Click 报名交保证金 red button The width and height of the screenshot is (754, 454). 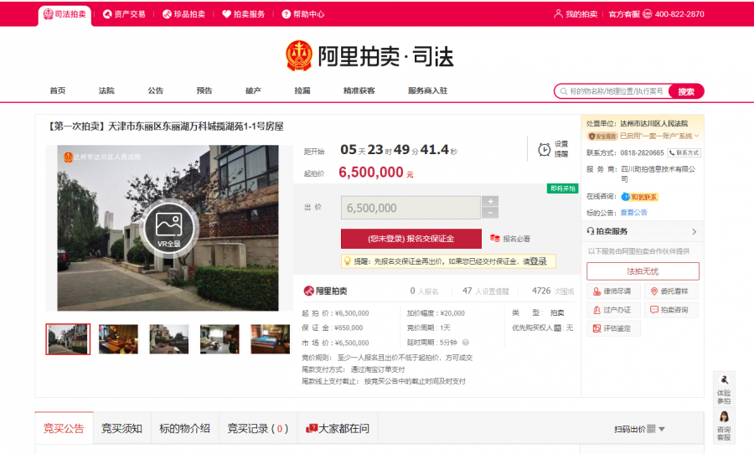click(411, 239)
